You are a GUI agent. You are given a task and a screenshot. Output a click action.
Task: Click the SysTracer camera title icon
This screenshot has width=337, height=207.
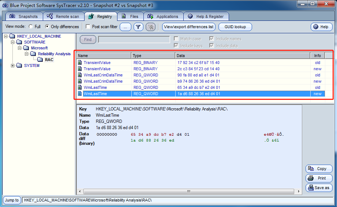(5, 5)
